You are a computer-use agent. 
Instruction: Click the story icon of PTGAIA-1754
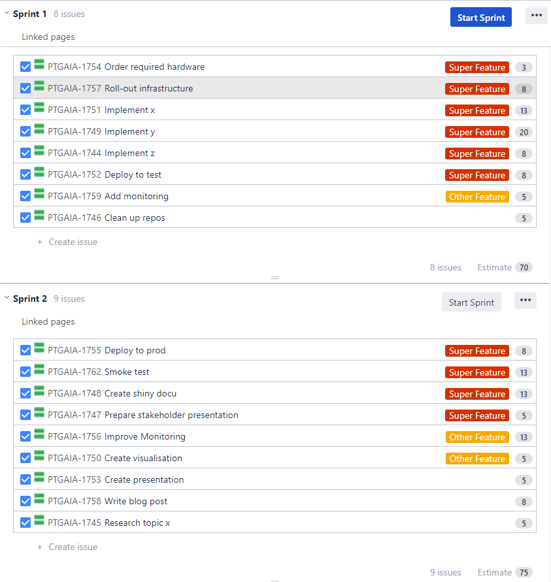coord(39,65)
